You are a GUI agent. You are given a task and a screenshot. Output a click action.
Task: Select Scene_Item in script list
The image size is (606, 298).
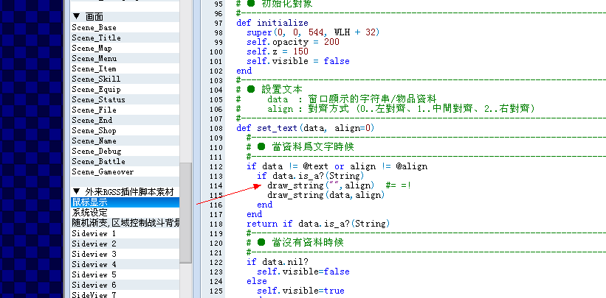coord(125,68)
